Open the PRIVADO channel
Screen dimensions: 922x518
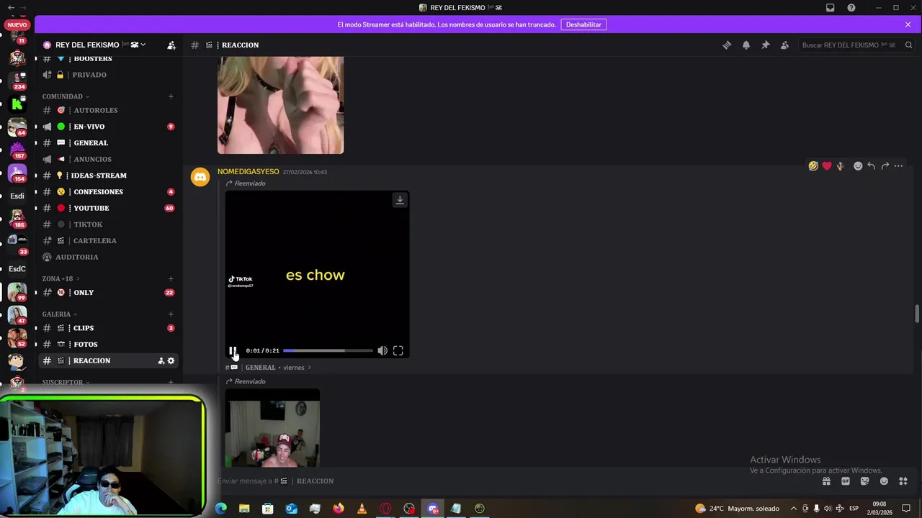(108, 75)
